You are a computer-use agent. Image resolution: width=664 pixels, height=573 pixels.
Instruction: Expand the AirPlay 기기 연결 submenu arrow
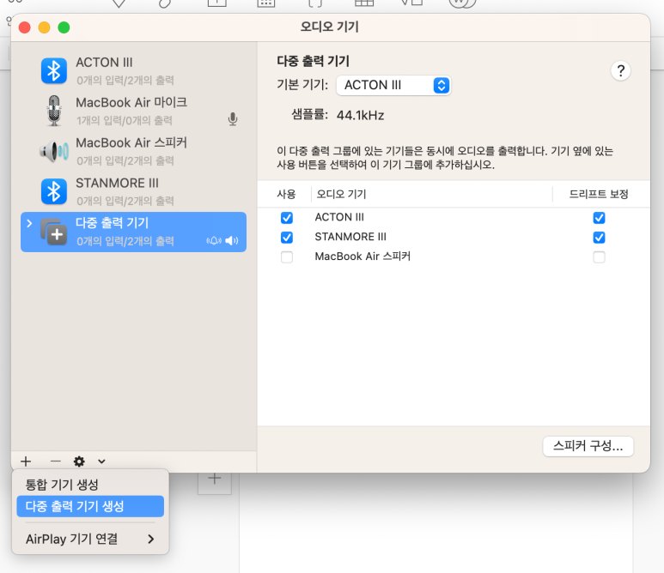pos(151,539)
